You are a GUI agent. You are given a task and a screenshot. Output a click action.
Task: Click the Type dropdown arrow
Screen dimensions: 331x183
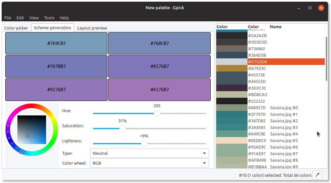pyautogui.click(x=204, y=153)
